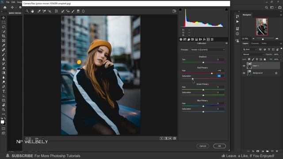Select the Lasso tool
Screen dimensions: 283x159
(4, 27)
